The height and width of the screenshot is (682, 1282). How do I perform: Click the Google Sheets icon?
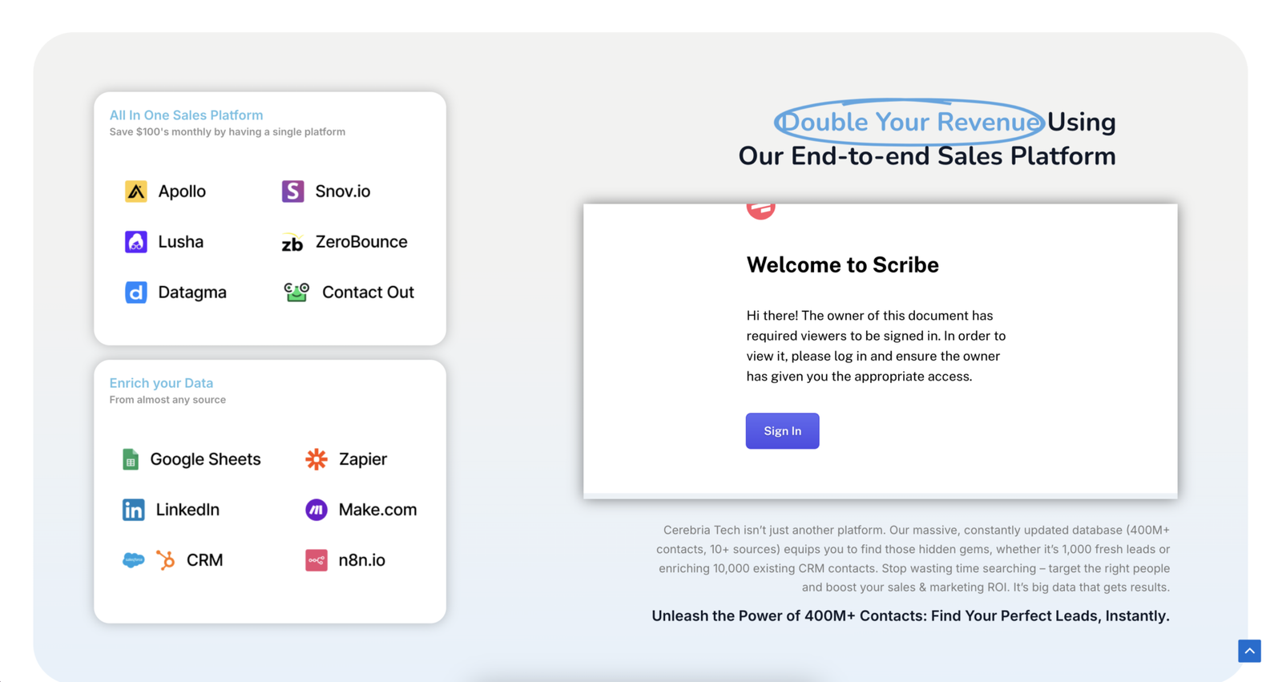(x=131, y=459)
